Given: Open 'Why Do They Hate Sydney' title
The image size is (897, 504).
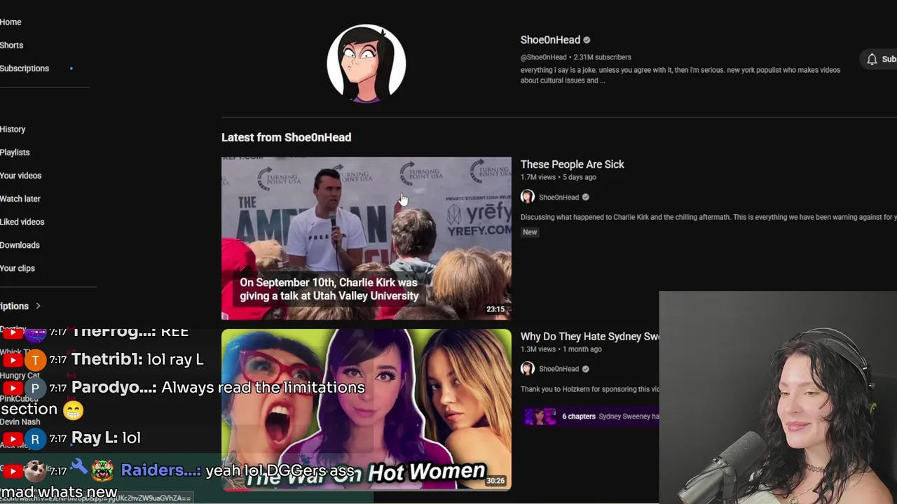Looking at the screenshot, I should 589,337.
